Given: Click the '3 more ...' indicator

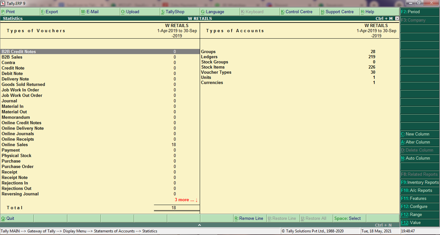Looking at the screenshot, I should tap(186, 200).
